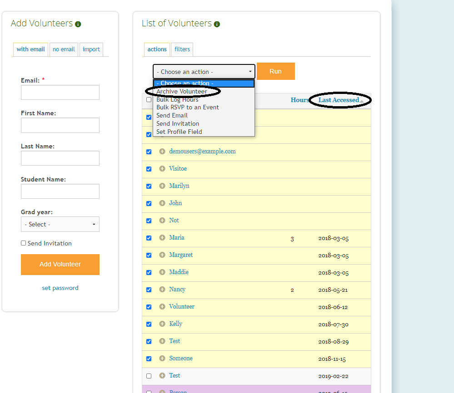The width and height of the screenshot is (454, 393).
Task: Open Maddie's volunteer profile link
Action: pos(179,272)
